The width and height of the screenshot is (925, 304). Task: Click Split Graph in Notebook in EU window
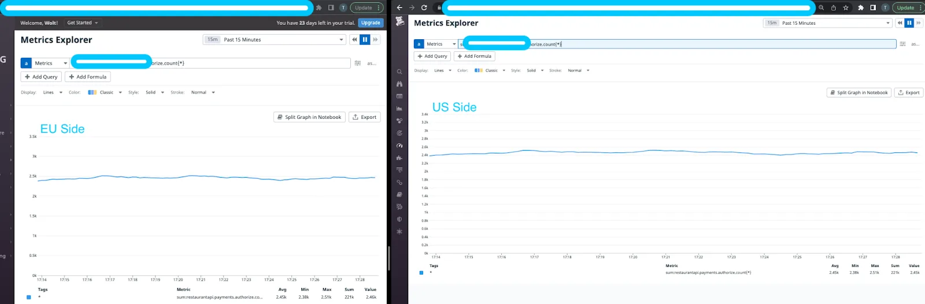[309, 117]
